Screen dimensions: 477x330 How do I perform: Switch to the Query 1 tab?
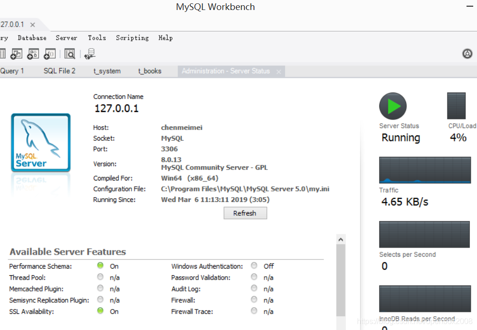coord(12,71)
